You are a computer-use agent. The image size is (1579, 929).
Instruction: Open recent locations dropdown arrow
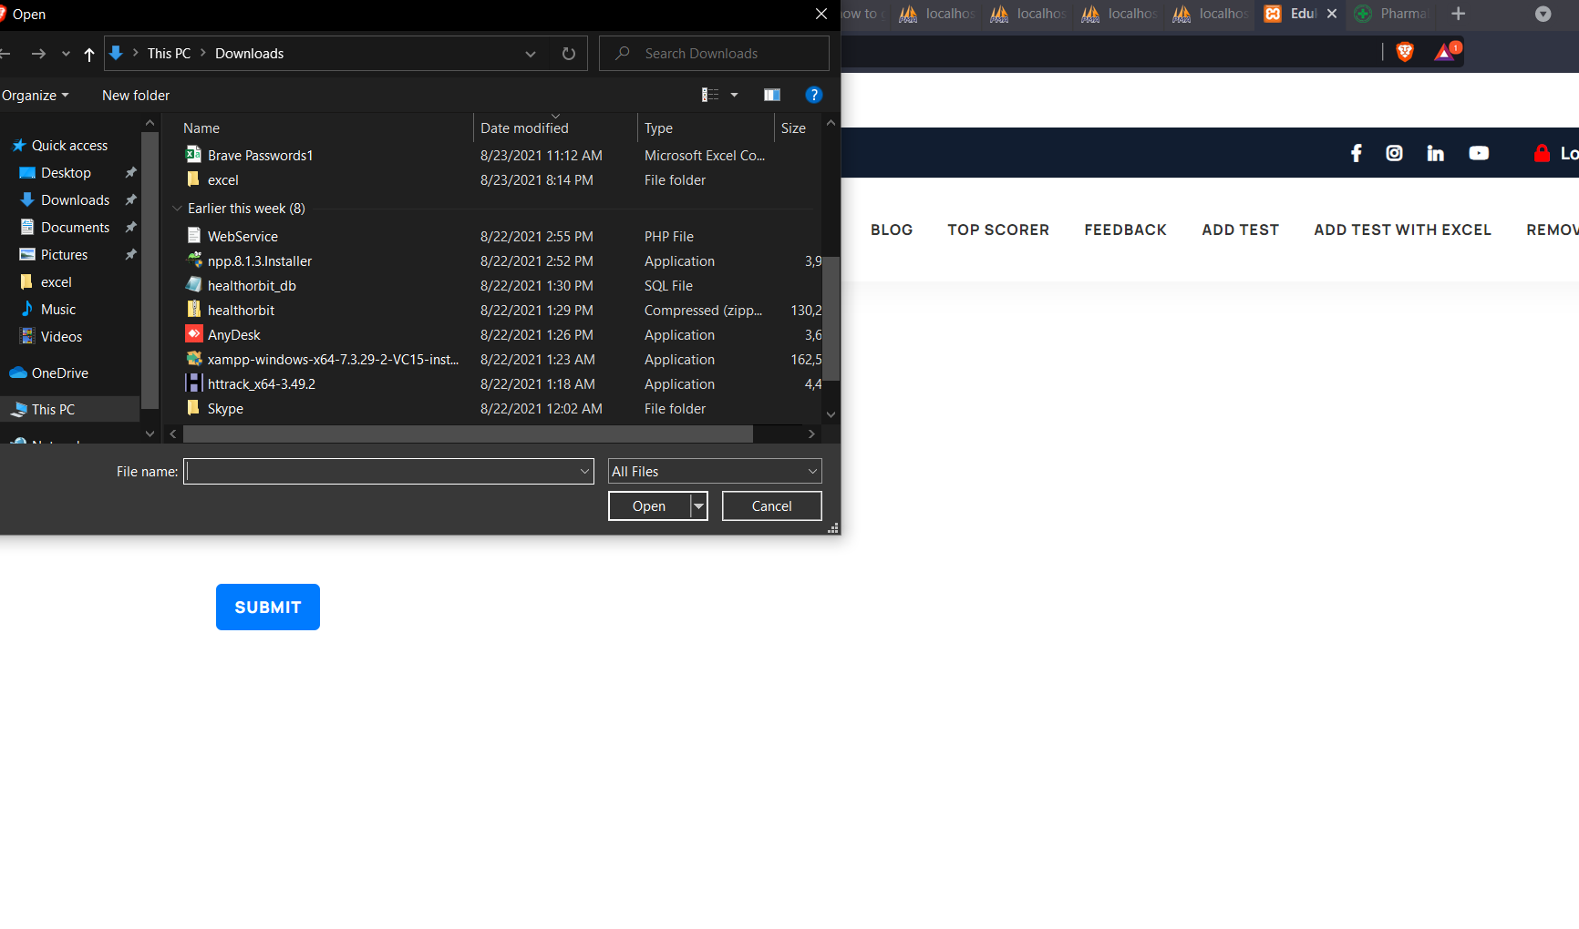(x=66, y=54)
